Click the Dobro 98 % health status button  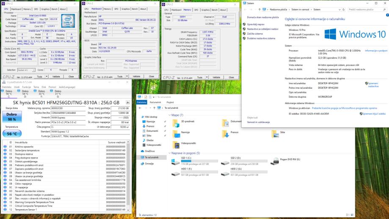(12, 116)
